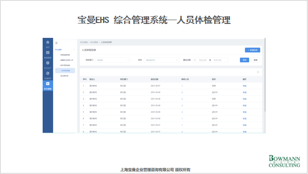The width and height of the screenshot is (308, 174).
Task: Toggle the hamburger menu collapse icon
Action: 57,43
